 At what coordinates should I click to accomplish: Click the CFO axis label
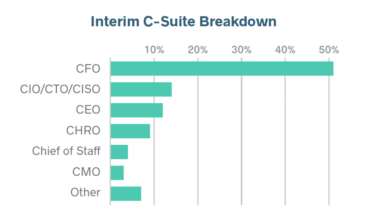pyautogui.click(x=88, y=68)
